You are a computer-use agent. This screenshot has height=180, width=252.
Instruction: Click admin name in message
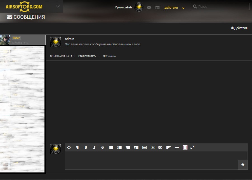[70, 39]
